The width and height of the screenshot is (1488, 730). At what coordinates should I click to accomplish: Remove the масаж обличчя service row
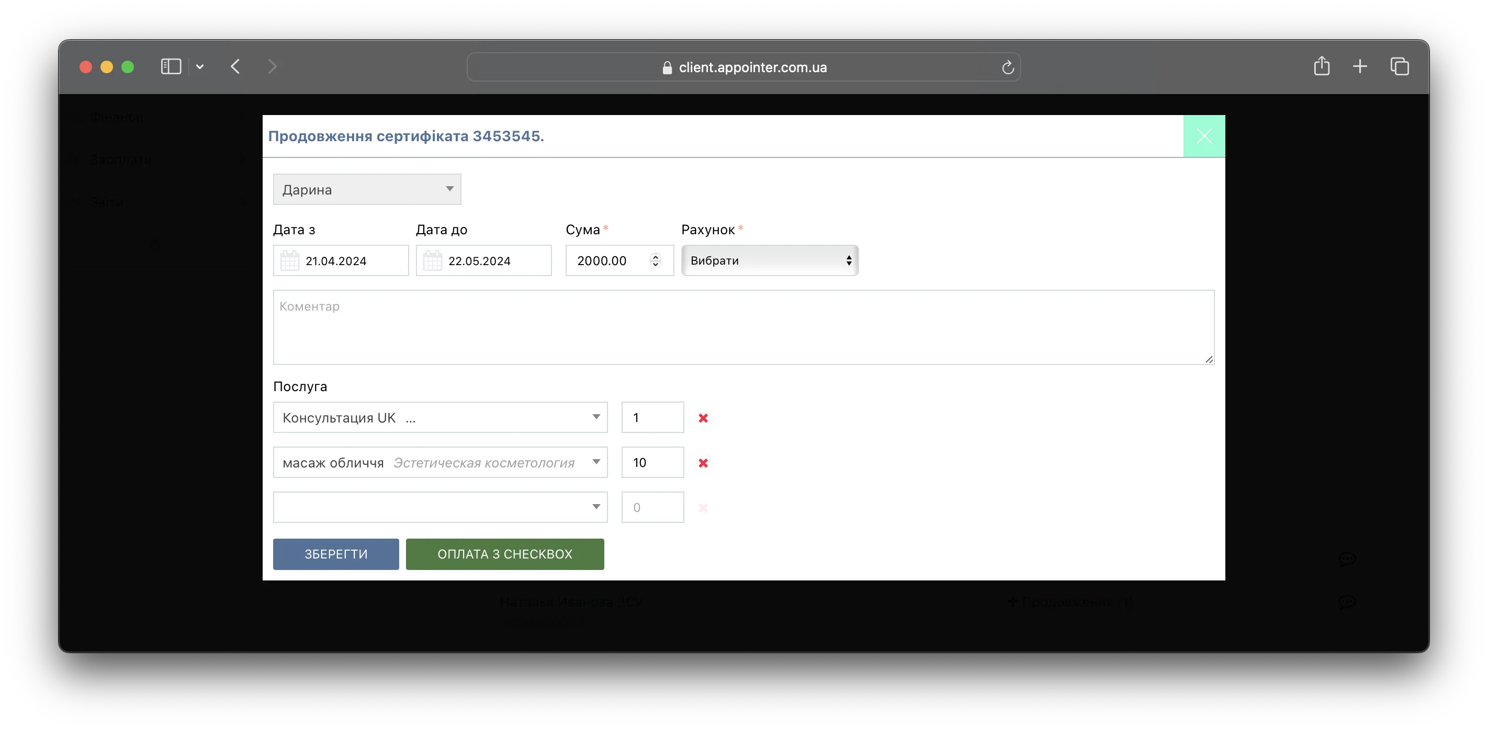point(703,463)
